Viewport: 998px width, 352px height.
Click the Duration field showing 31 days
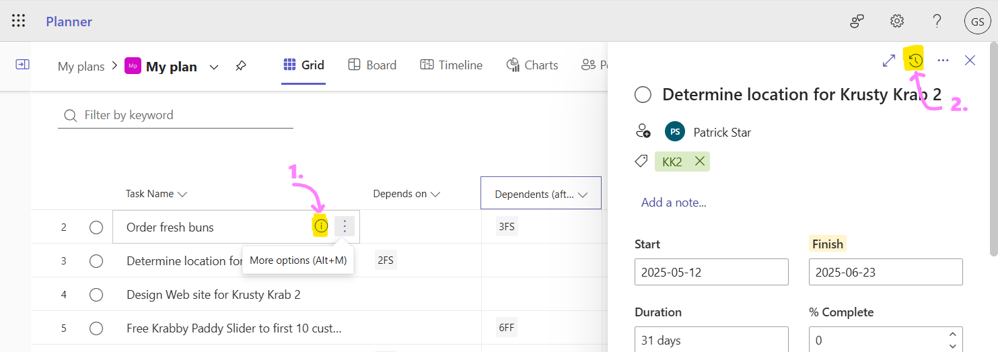click(x=711, y=340)
